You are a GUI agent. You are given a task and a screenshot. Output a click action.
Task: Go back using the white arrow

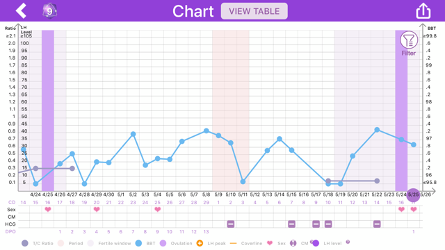click(x=21, y=11)
